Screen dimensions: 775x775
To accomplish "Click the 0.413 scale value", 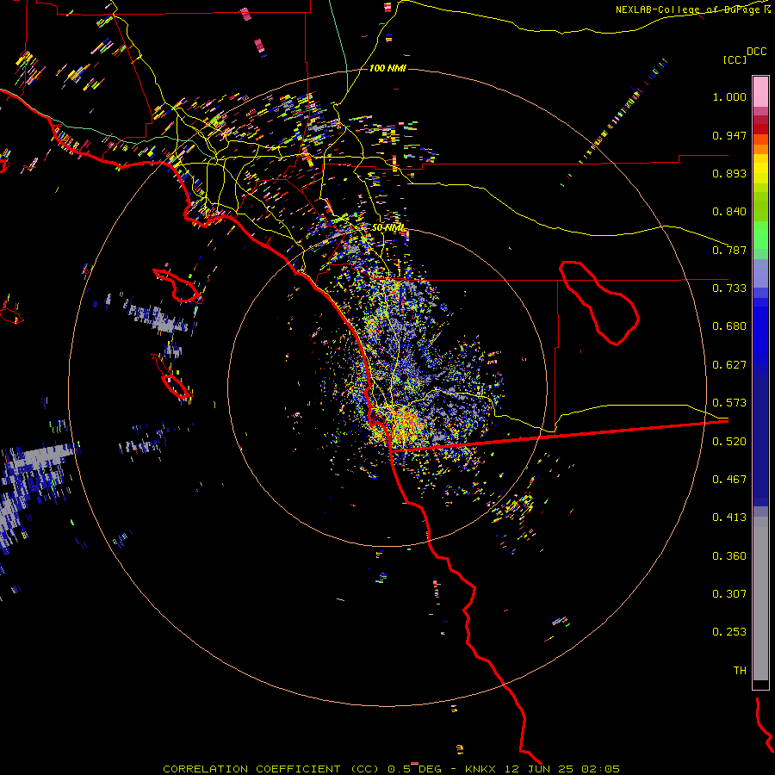I will coord(729,518).
